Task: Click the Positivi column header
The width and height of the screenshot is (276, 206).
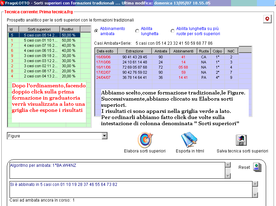Action: [x=70, y=29]
